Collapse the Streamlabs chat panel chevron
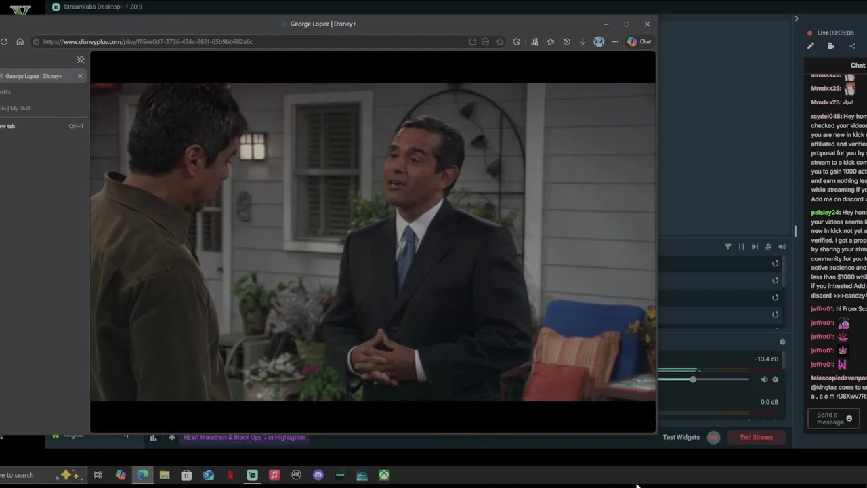 (x=797, y=18)
